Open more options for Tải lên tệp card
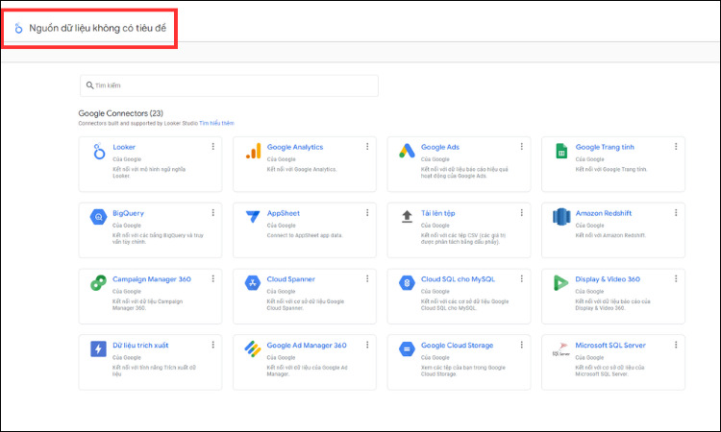 521,212
